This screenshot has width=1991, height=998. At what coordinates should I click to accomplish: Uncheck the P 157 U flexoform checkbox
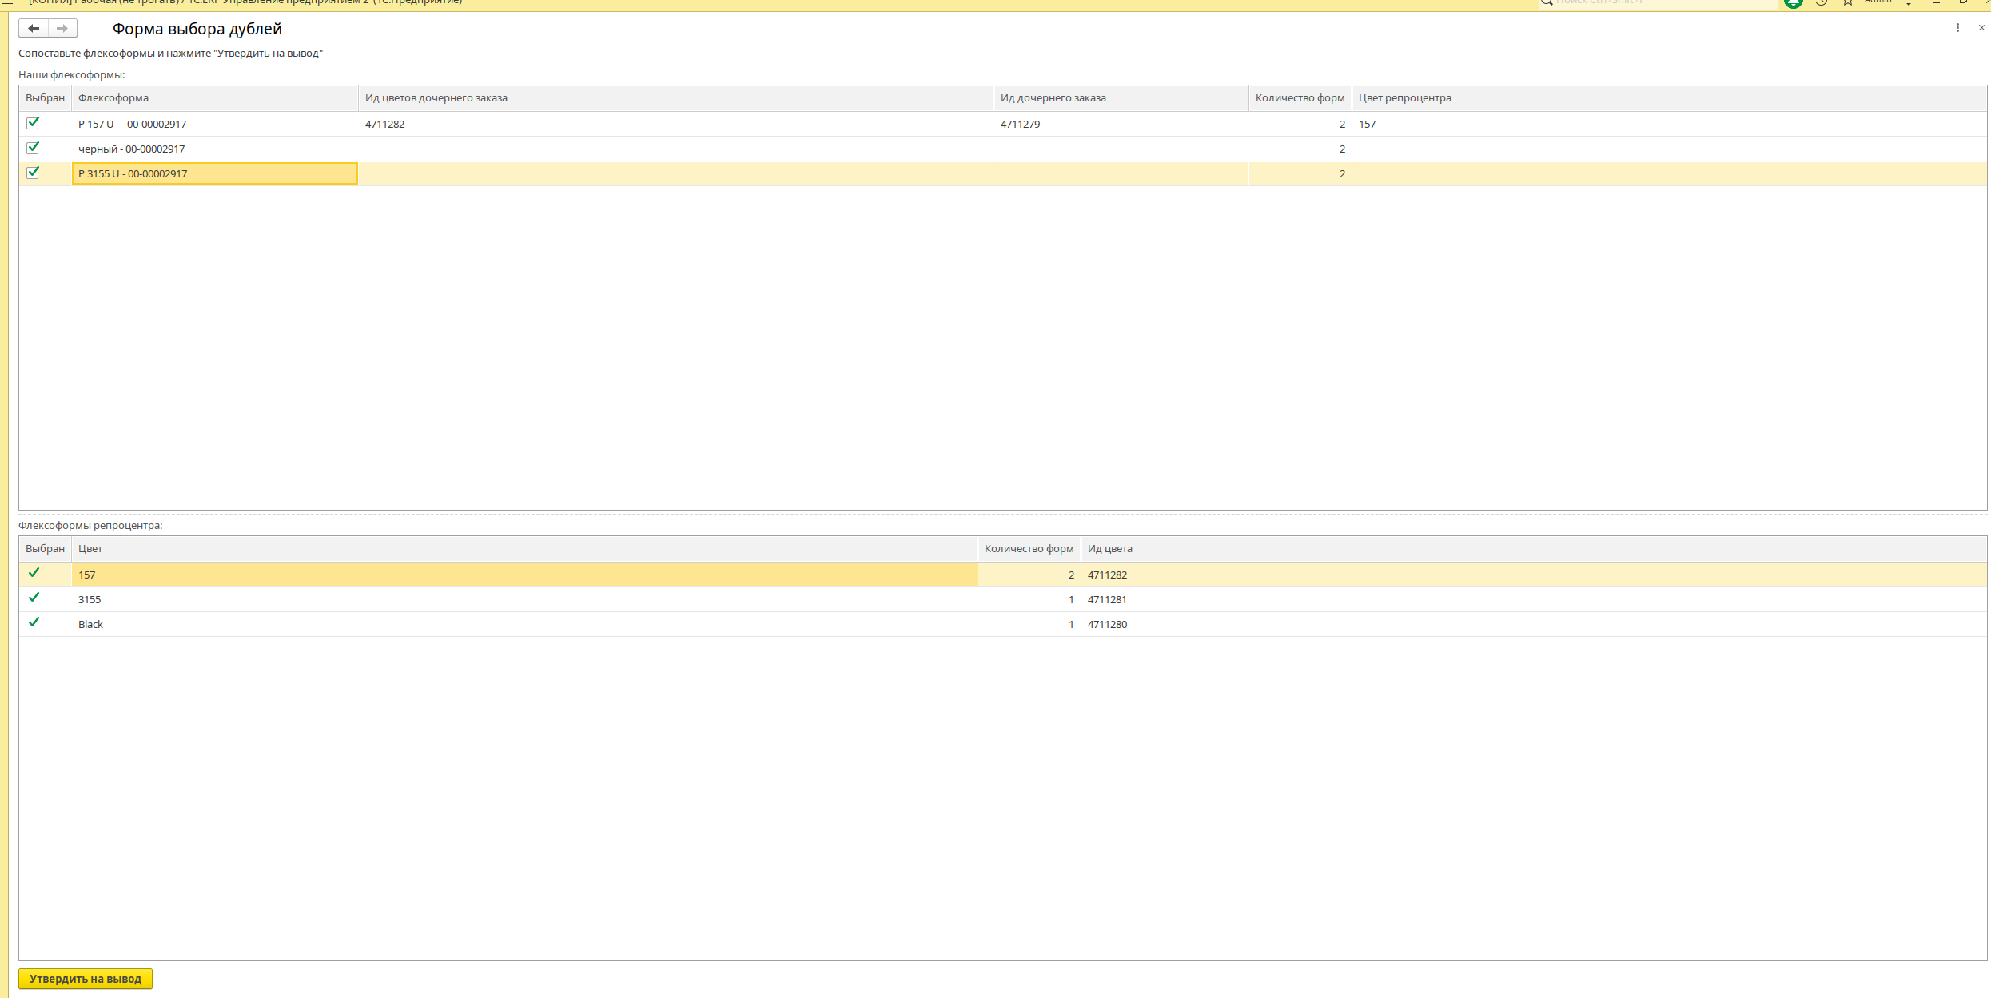pos(33,123)
